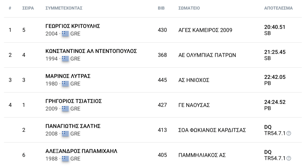Click the BIB column header

click(x=161, y=8)
